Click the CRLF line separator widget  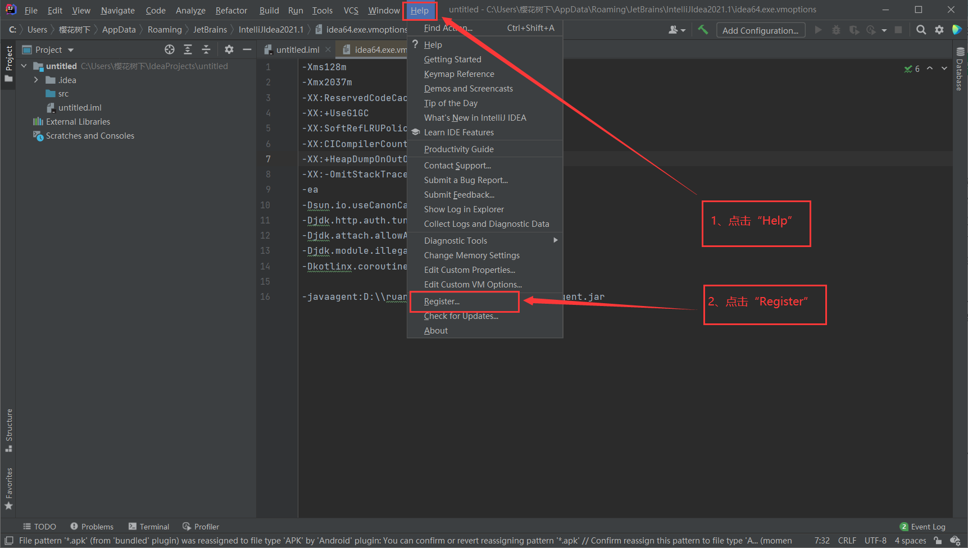pyautogui.click(x=847, y=541)
